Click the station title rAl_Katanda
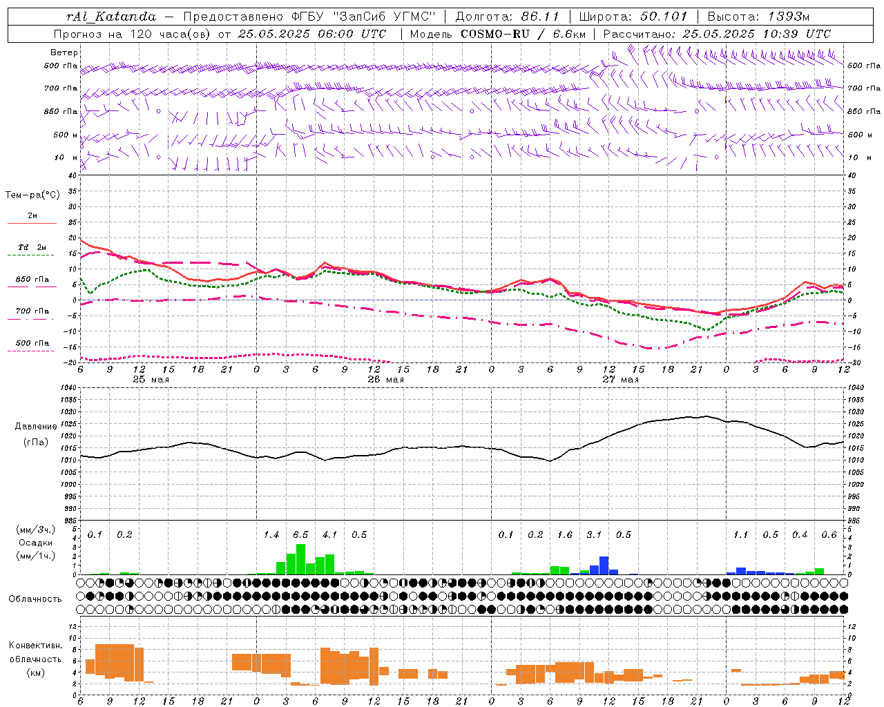884x707 pixels. tap(111, 17)
